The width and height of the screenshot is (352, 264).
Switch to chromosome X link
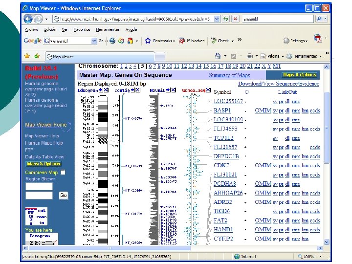coord(264,66)
